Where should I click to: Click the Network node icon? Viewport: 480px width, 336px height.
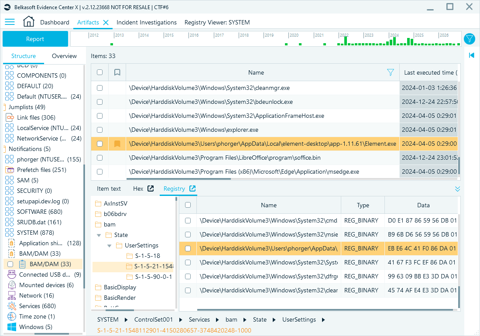pyautogui.click(x=12, y=295)
